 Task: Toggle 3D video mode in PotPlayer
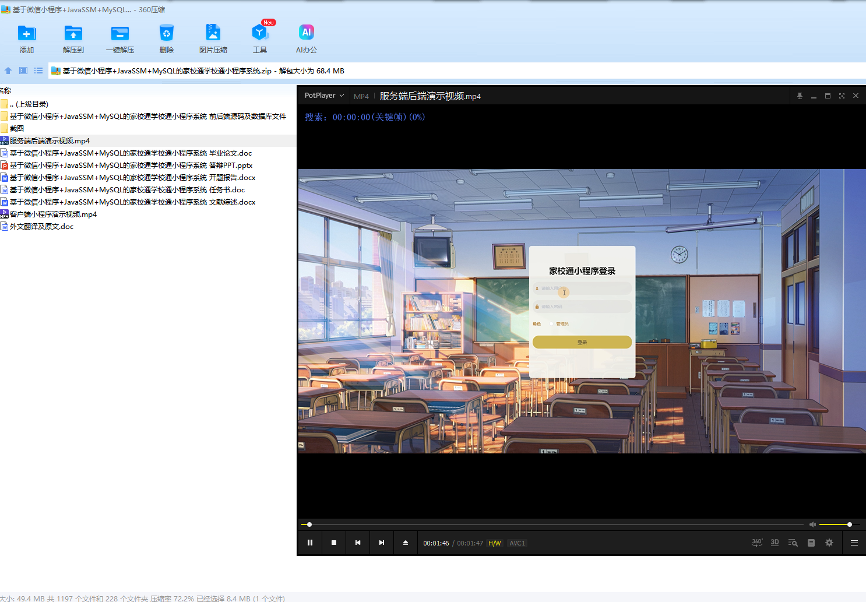click(x=775, y=543)
